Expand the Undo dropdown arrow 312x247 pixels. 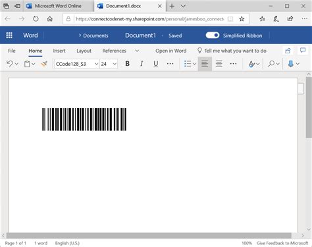click(16, 64)
